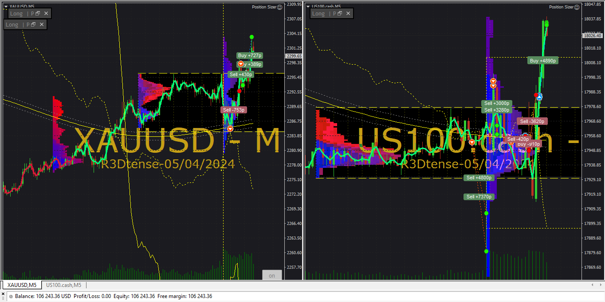The width and height of the screenshot is (605, 302).
Task: Open the US100.cash.M5 chart title dropdown triangle
Action: pyautogui.click(x=308, y=6)
